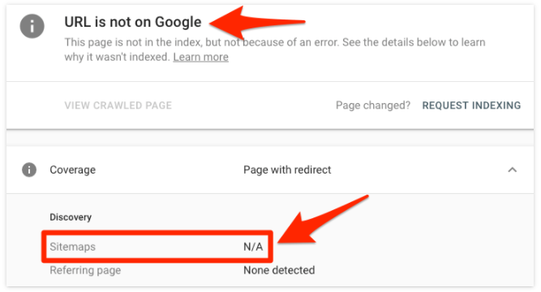This screenshot has height=292, width=541.
Task: Open the Learn more link
Action: click(x=201, y=57)
